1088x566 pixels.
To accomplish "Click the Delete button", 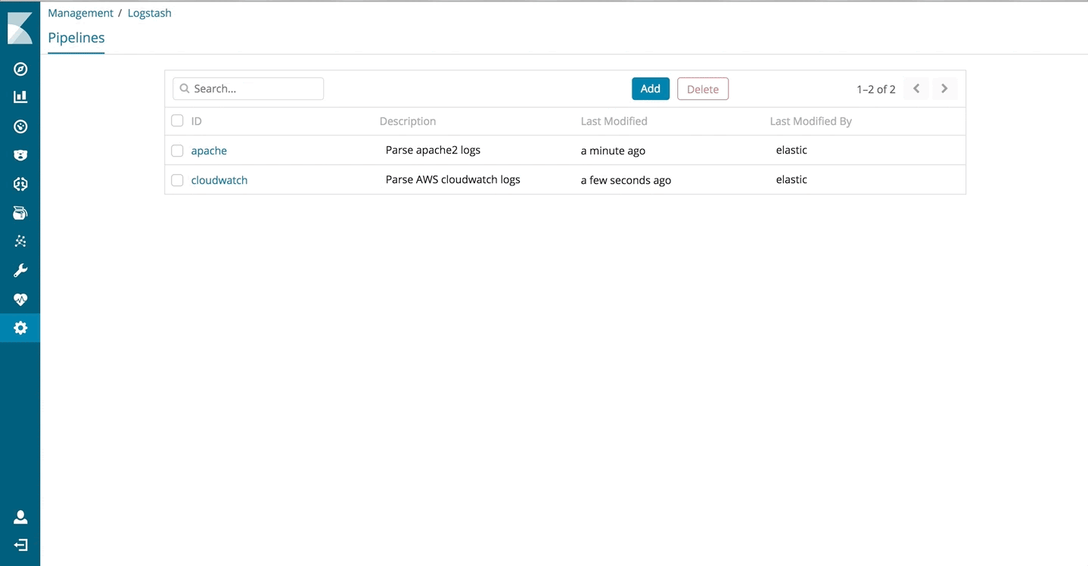I will pyautogui.click(x=703, y=89).
